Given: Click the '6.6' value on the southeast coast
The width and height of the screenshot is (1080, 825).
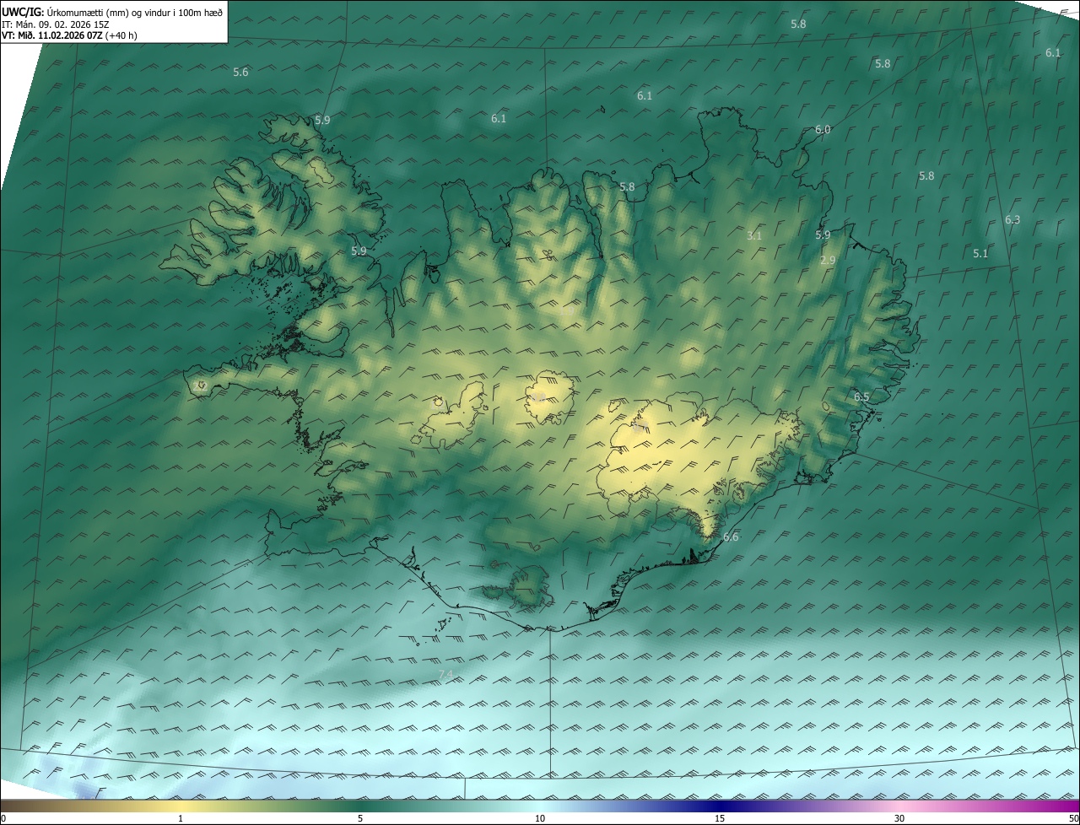Looking at the screenshot, I should (731, 537).
